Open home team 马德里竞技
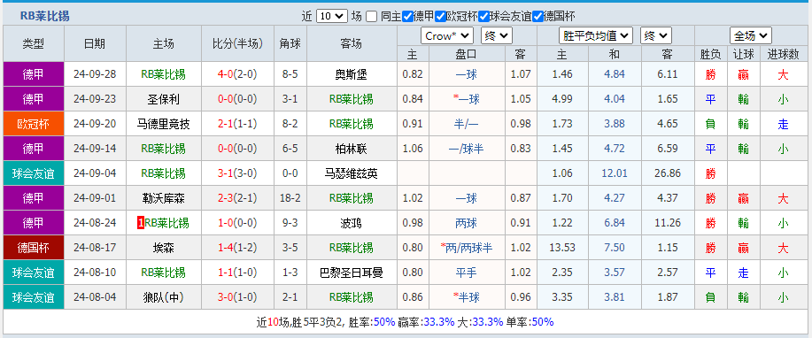Image resolution: width=812 pixels, height=338 pixels. pos(163,124)
